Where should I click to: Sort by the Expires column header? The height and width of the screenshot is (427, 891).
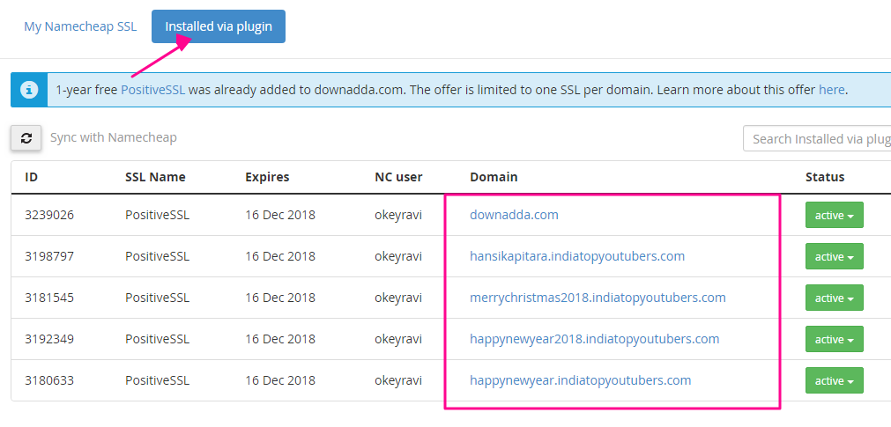[x=267, y=177]
